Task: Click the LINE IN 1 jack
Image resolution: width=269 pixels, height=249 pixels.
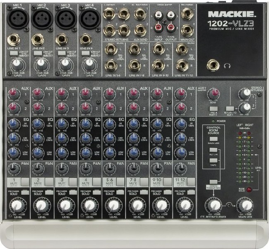Action: tap(14, 40)
